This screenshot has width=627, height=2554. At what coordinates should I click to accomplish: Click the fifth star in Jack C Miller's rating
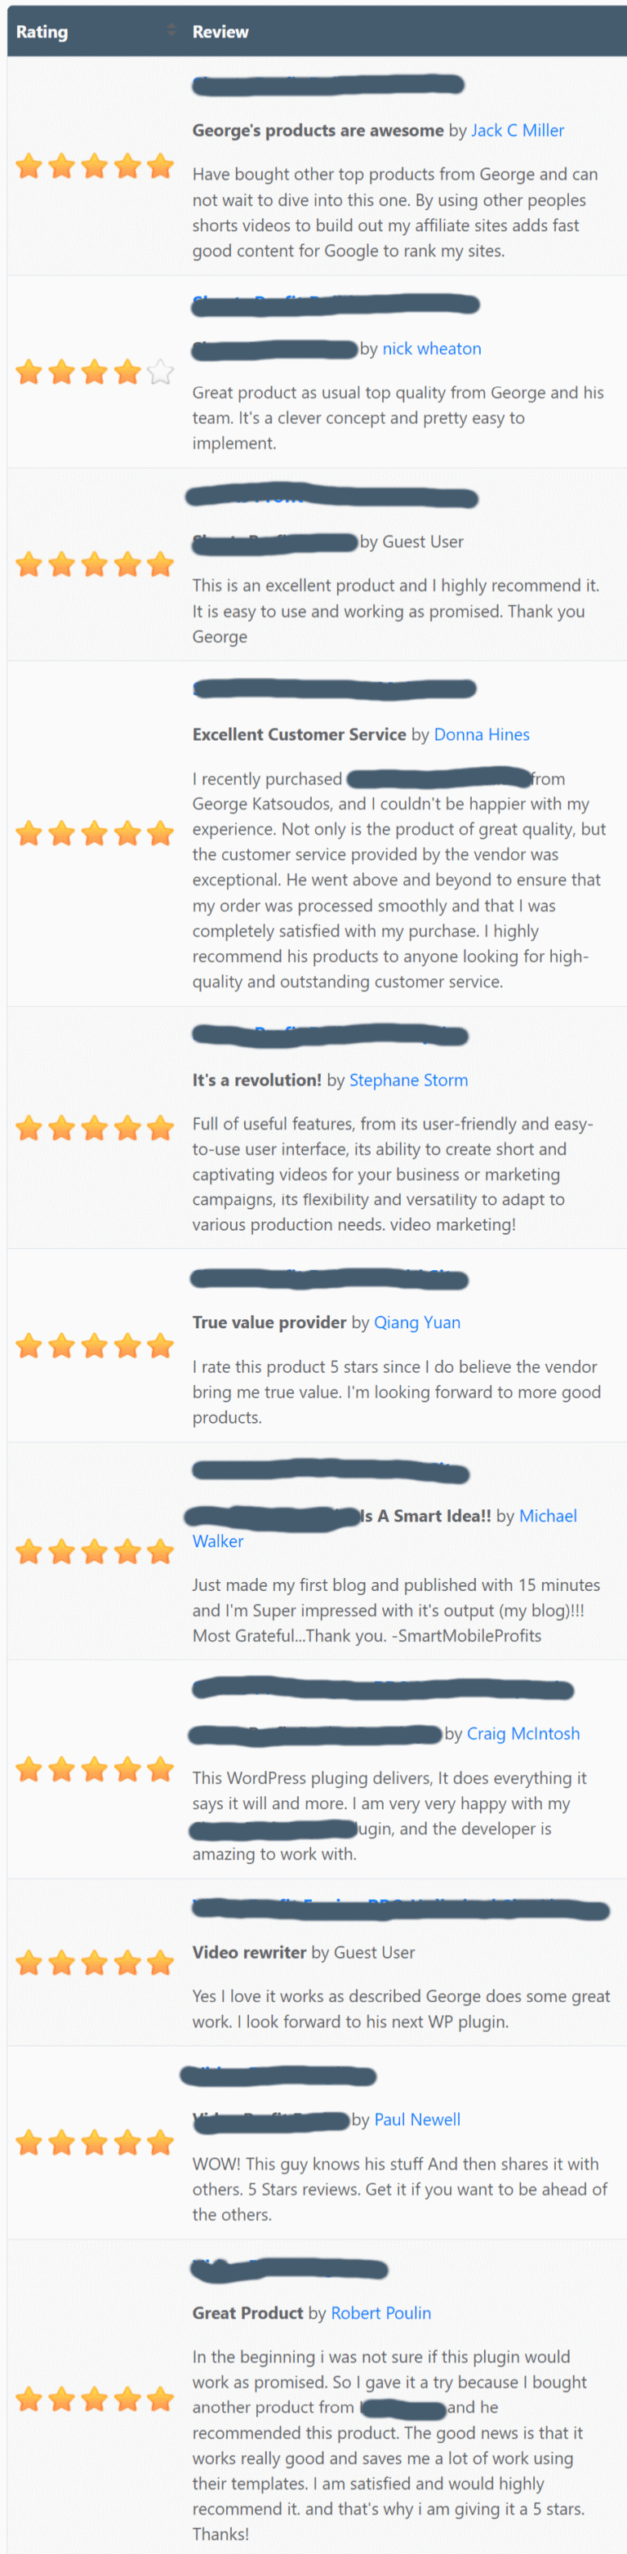161,167
